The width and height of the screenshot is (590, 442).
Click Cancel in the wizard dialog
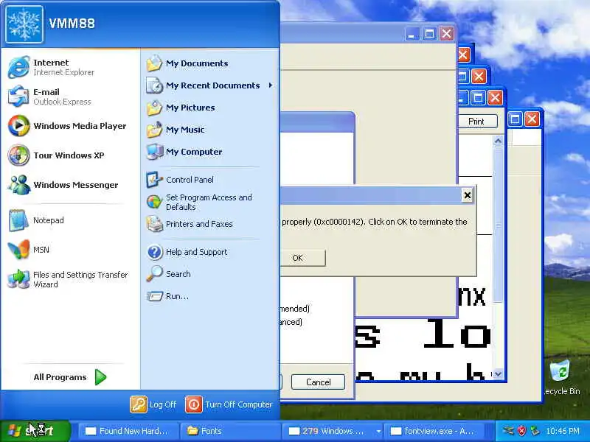319,382
